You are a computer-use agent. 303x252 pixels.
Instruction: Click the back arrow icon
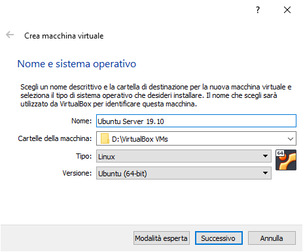pos(10,35)
